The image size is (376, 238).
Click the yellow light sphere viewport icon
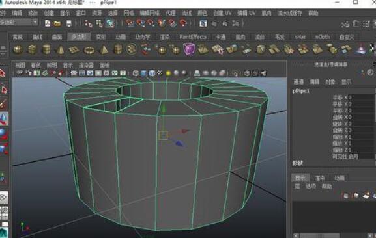coord(168,73)
